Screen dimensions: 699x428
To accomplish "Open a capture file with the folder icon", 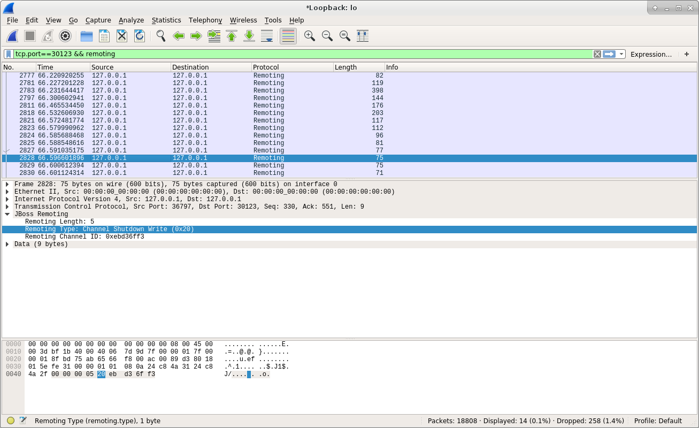I will coord(87,36).
